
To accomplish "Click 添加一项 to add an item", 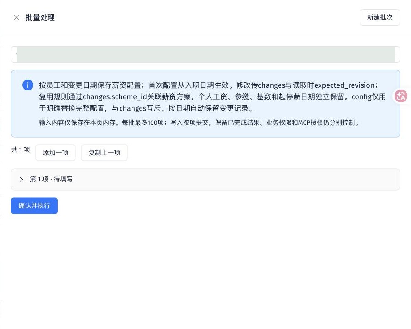I will pos(55,153).
